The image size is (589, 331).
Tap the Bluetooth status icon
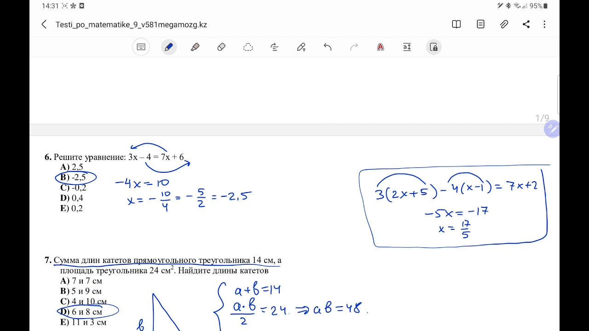point(508,6)
